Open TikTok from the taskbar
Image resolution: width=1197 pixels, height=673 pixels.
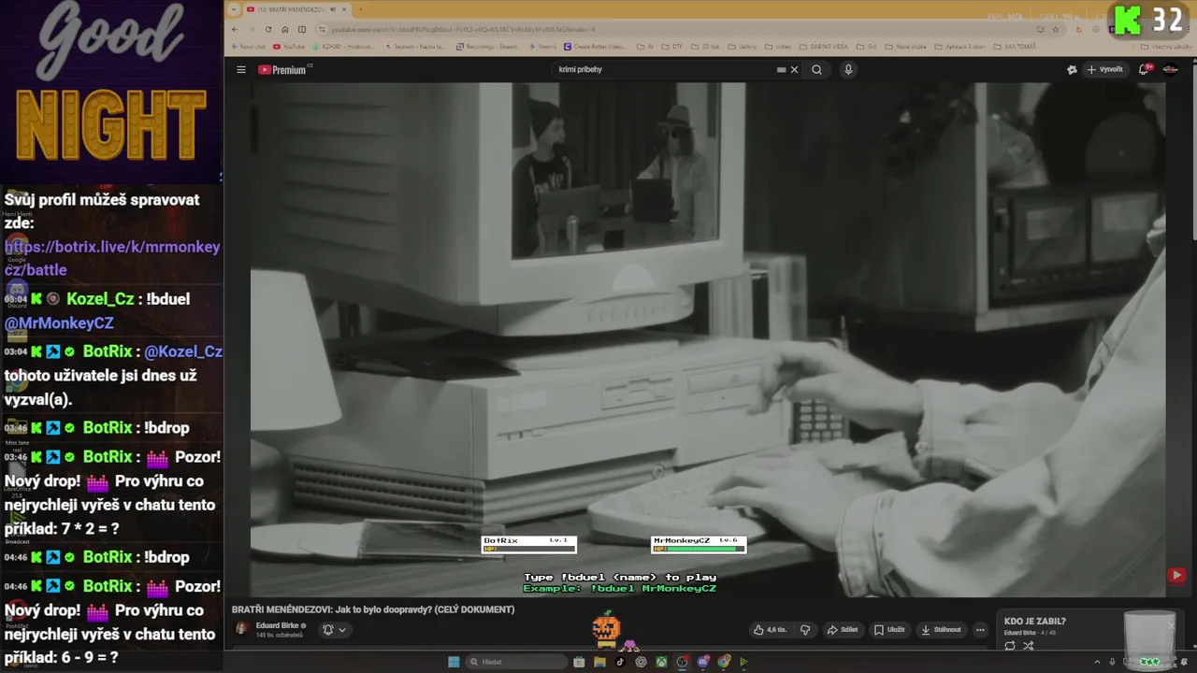click(x=620, y=662)
